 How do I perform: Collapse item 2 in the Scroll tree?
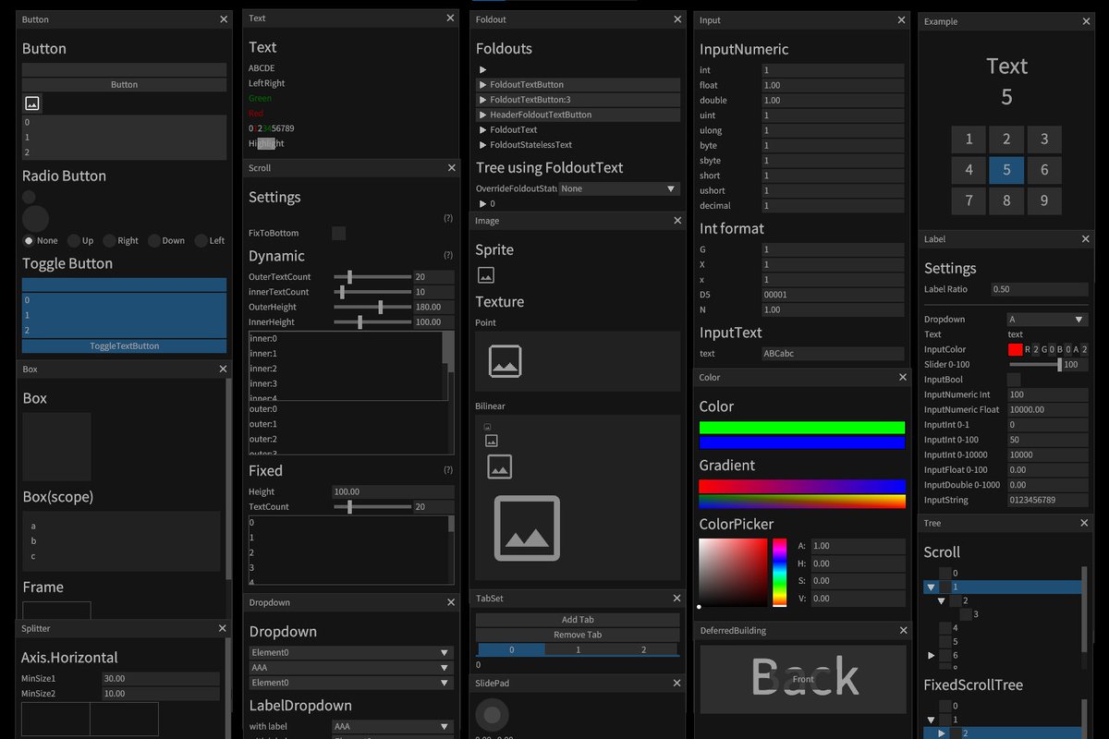point(942,600)
